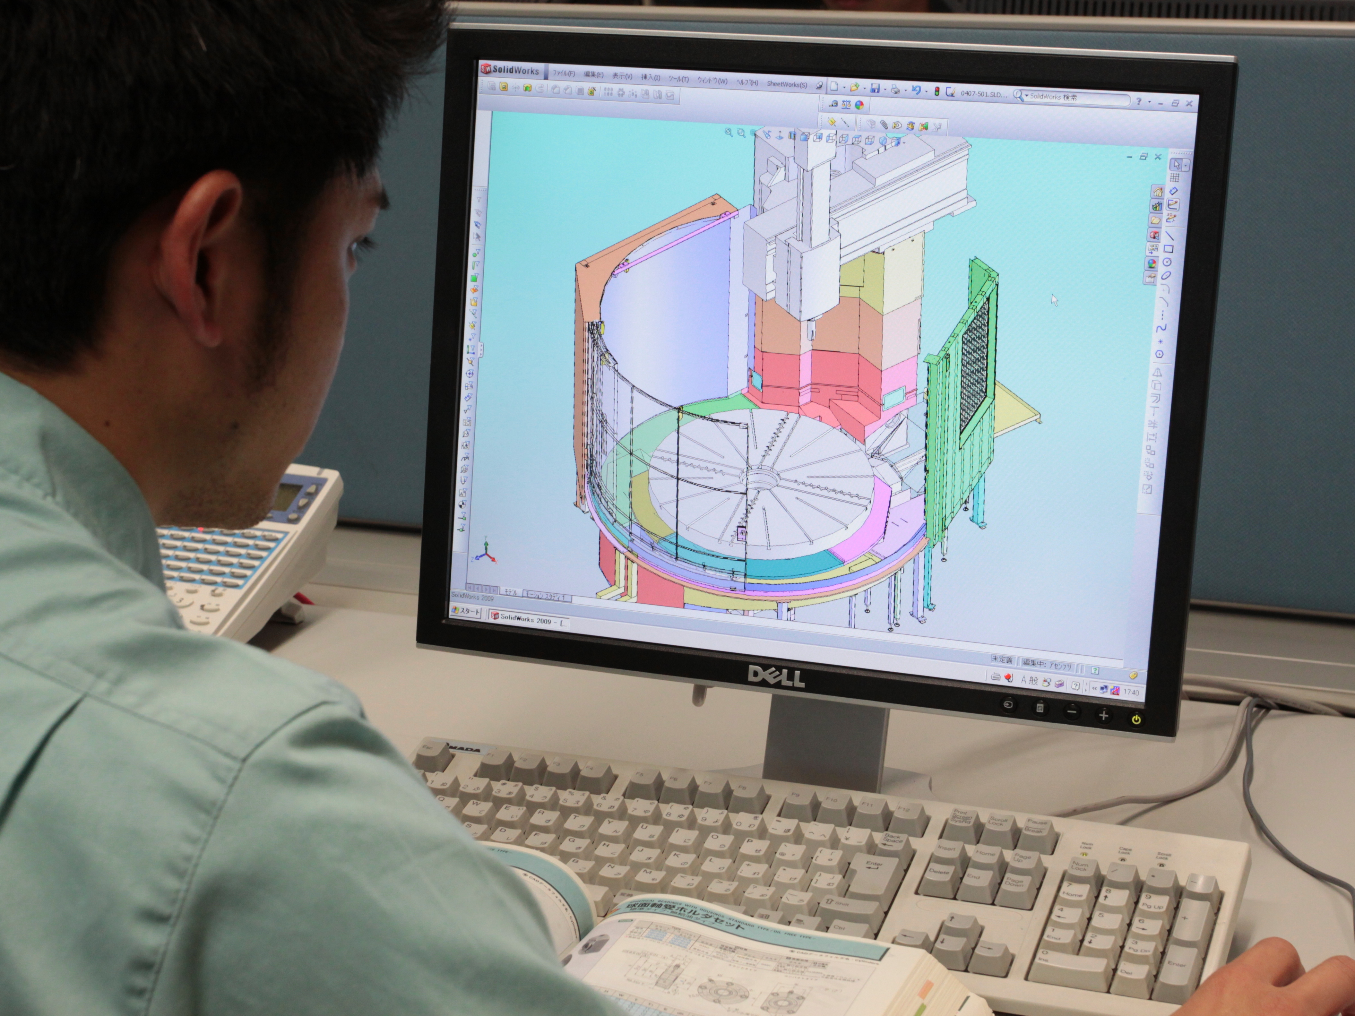Open the Custom Properties task pane tab
The image size is (1355, 1016).
pyautogui.click(x=1151, y=277)
